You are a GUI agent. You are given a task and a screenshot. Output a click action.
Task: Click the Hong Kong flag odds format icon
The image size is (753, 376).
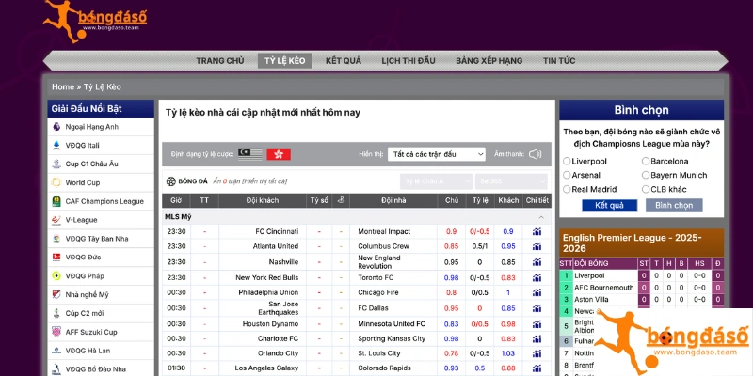(x=279, y=153)
